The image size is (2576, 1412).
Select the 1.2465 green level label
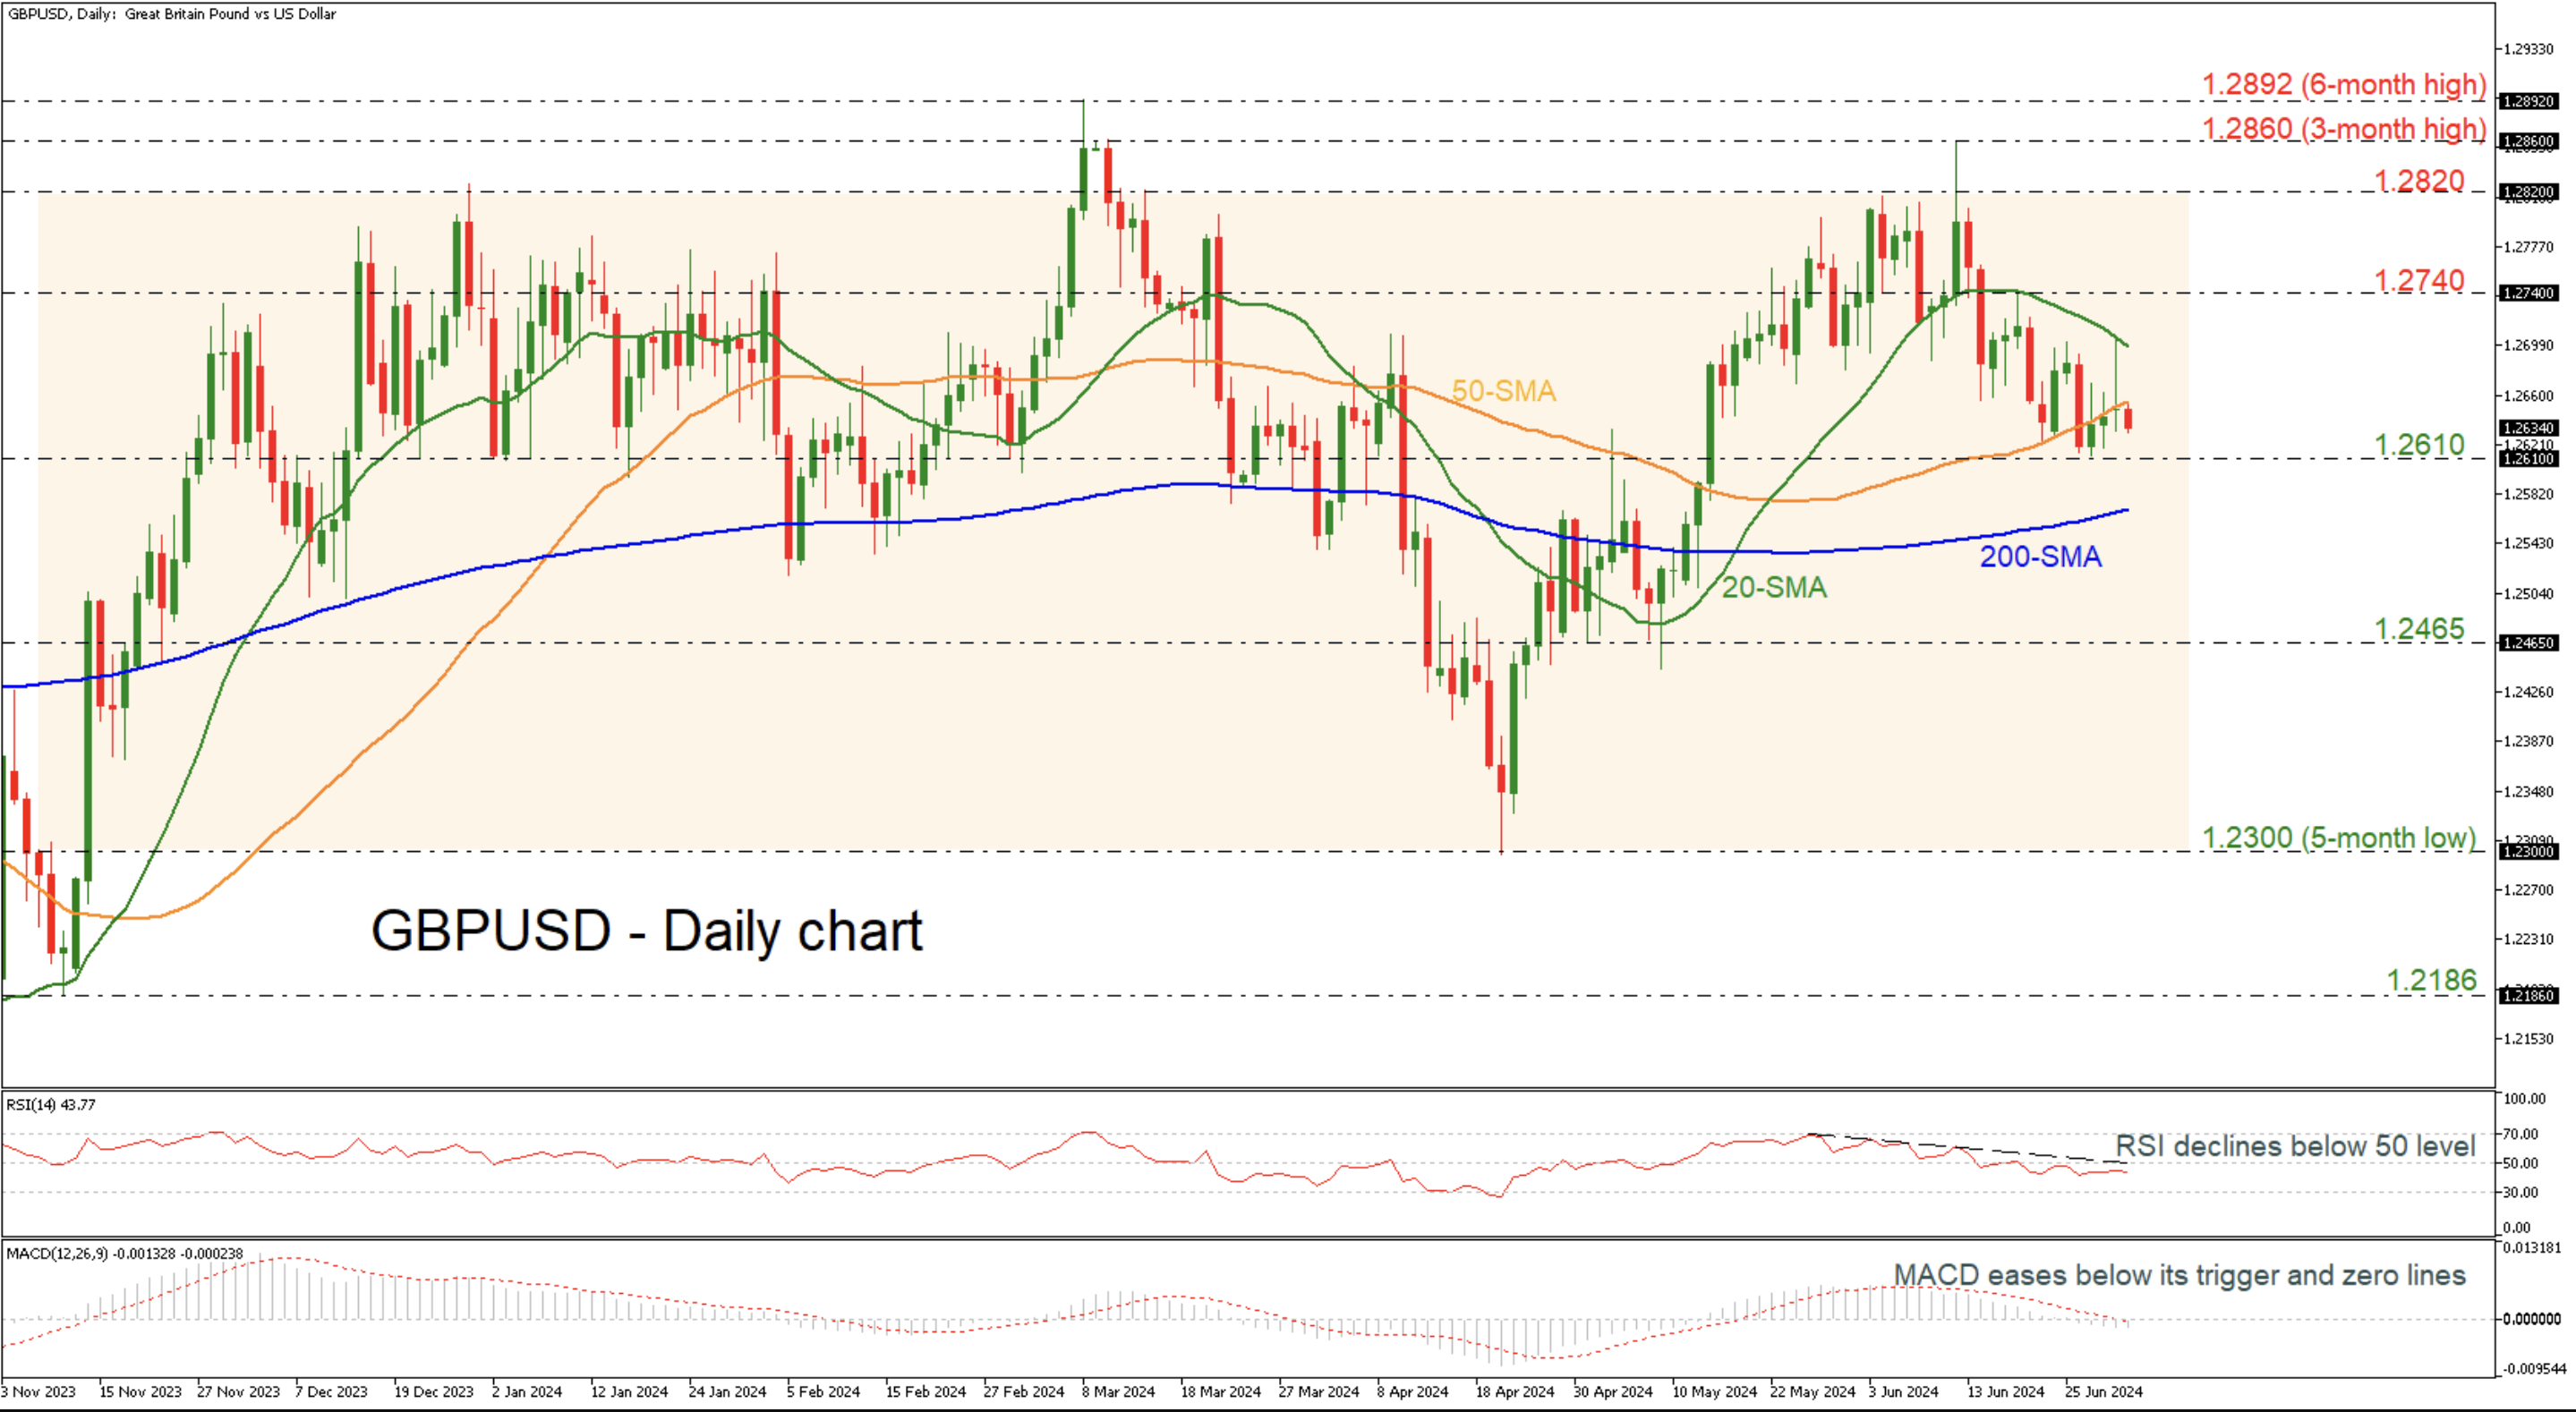[x=2418, y=629]
